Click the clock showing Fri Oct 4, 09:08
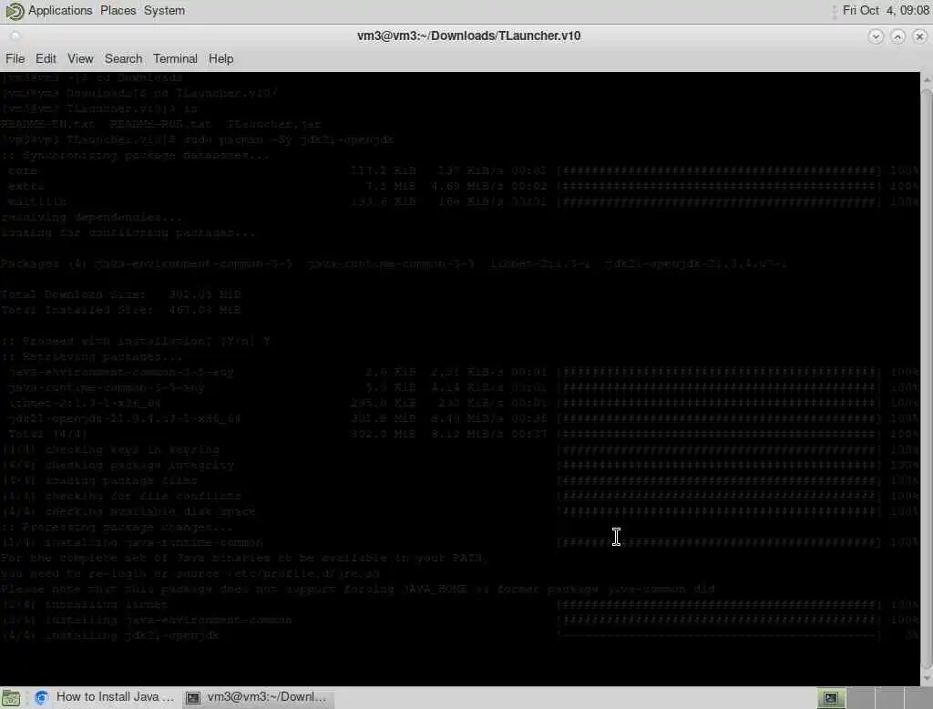 click(x=886, y=11)
